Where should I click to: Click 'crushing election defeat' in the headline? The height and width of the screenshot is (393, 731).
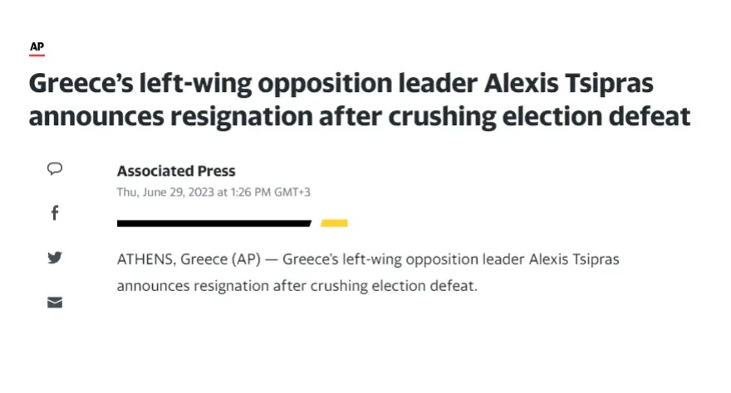tap(539, 116)
